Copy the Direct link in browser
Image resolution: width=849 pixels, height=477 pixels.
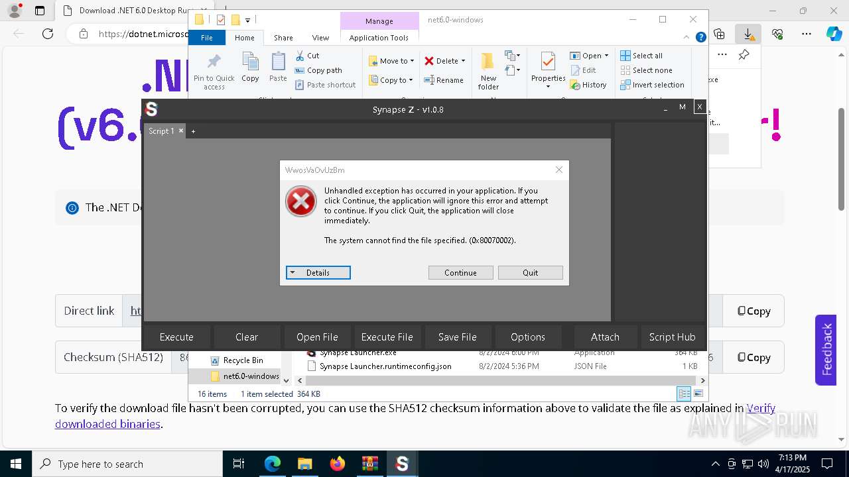click(754, 311)
